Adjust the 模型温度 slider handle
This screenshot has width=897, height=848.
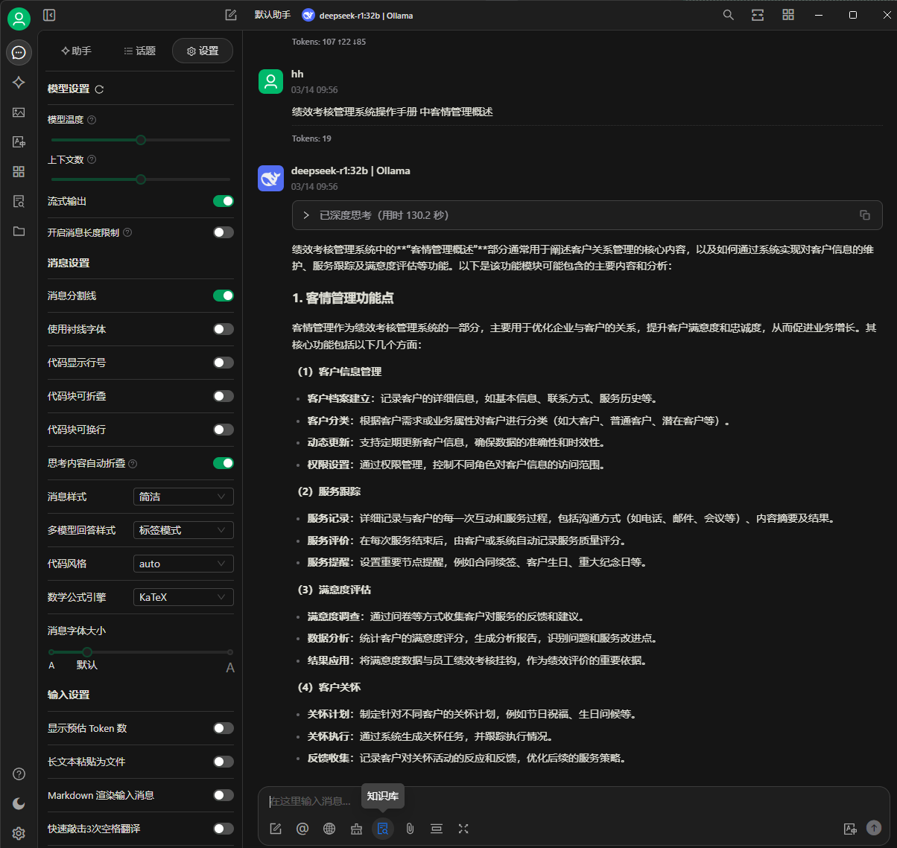tap(141, 140)
